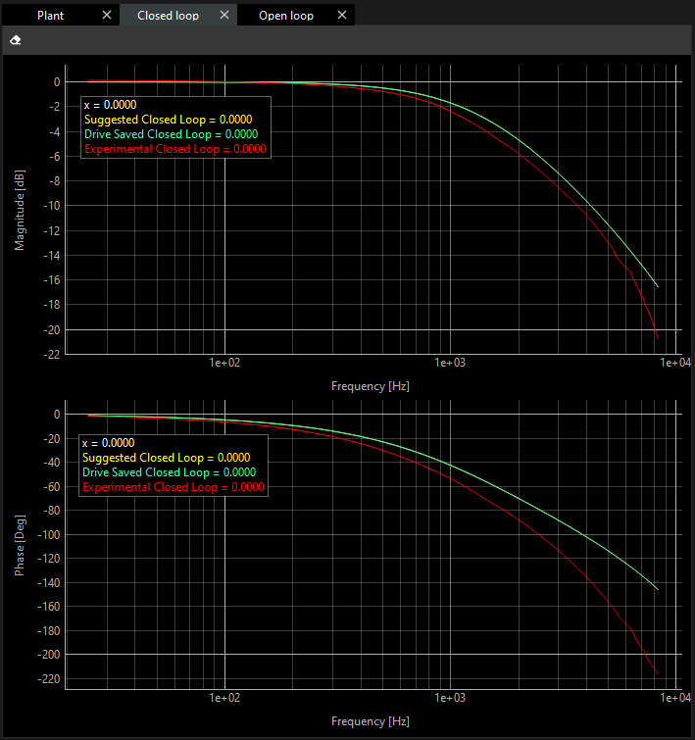Select the Closed loop tab
Screen dimensions: 695x740
[168, 16]
